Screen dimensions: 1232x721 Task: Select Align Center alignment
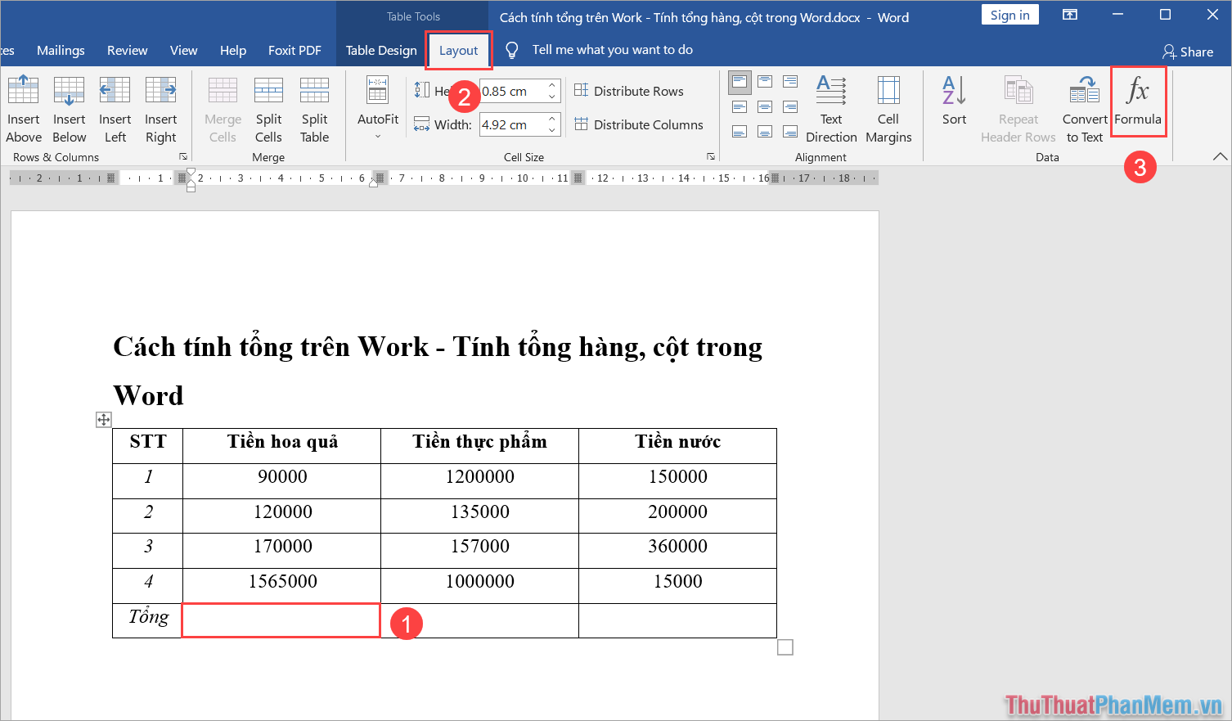(765, 107)
